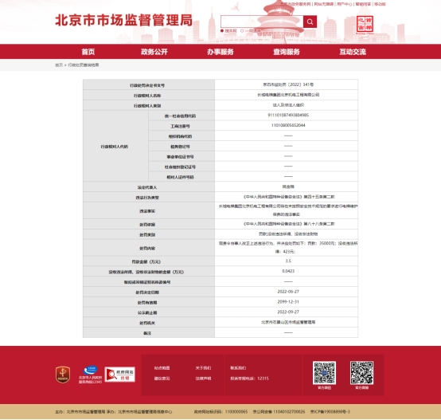Click the 2099-12-31 validity date cell
This screenshot has width=441, height=420.
(287, 302)
